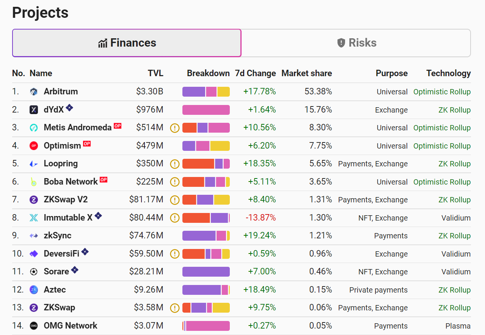Viewport: 485px width, 335px height.
Task: Open the Aztec project page
Action: pyautogui.click(x=55, y=290)
